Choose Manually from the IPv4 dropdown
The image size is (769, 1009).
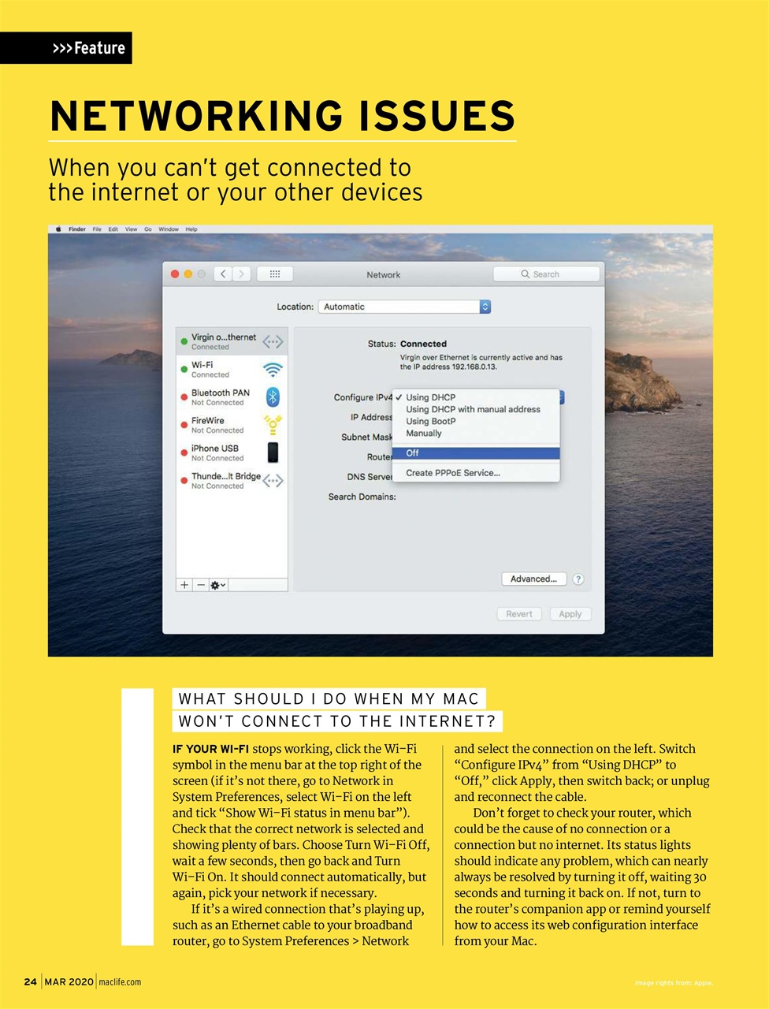424,433
